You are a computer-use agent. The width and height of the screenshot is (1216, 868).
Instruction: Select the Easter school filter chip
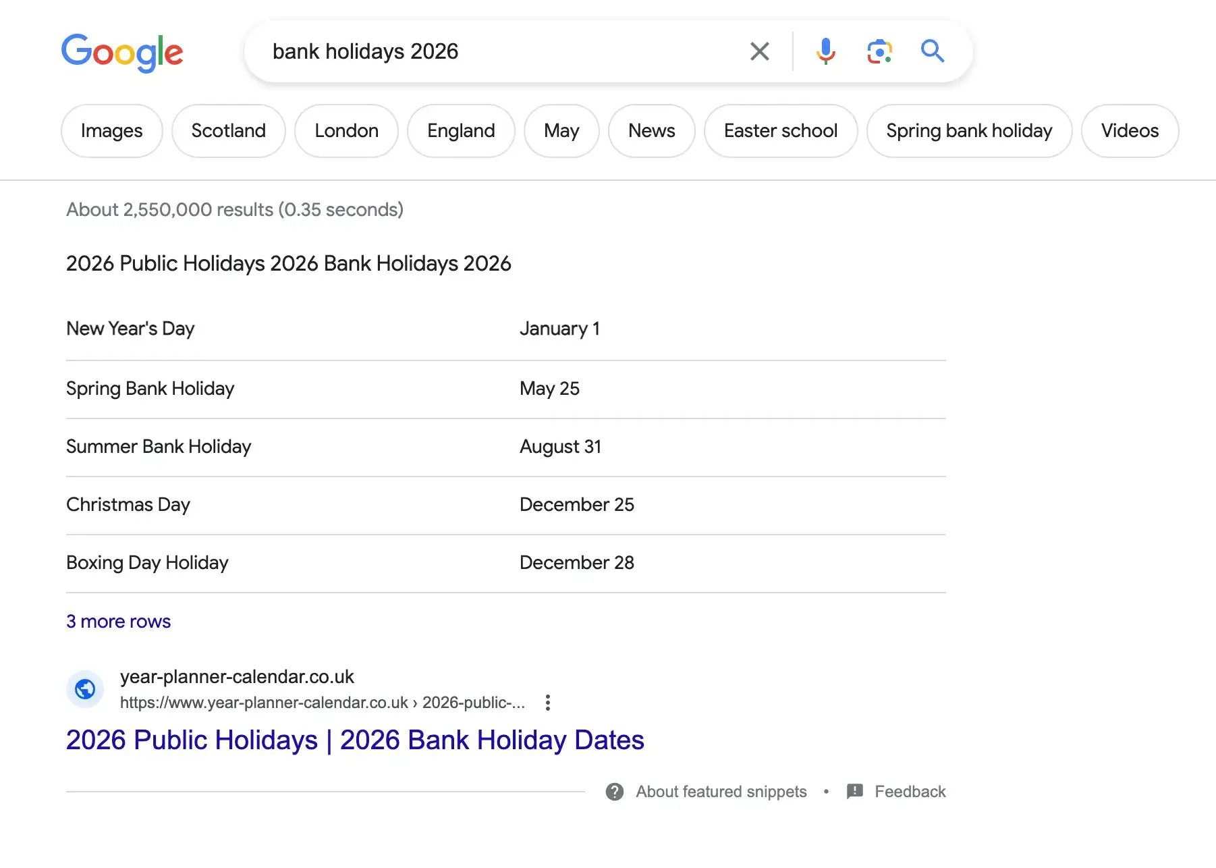point(781,131)
